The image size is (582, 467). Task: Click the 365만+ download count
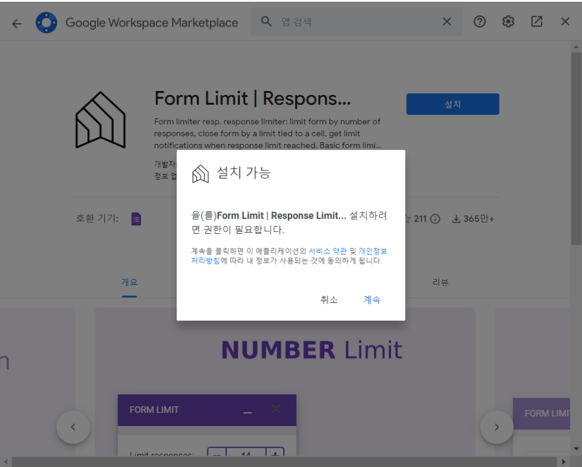tap(479, 219)
